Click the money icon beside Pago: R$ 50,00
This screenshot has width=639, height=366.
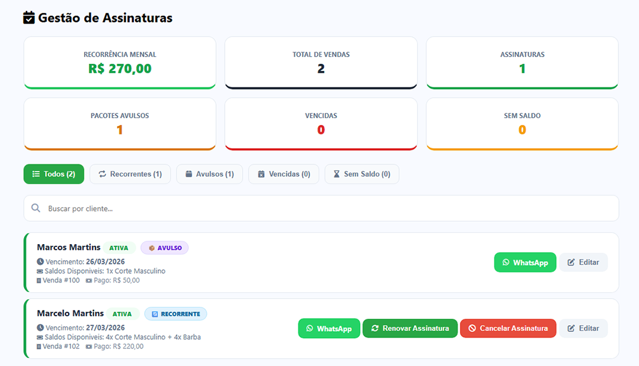pos(89,280)
